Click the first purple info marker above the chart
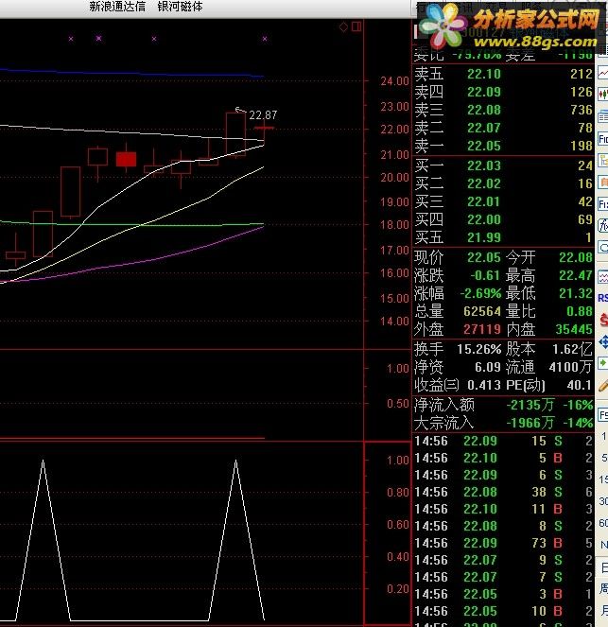 [71, 39]
